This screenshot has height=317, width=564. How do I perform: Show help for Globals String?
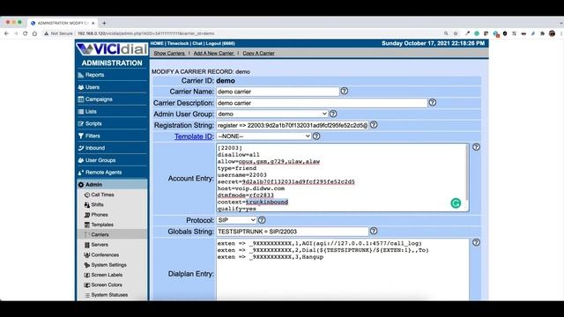coord(374,231)
